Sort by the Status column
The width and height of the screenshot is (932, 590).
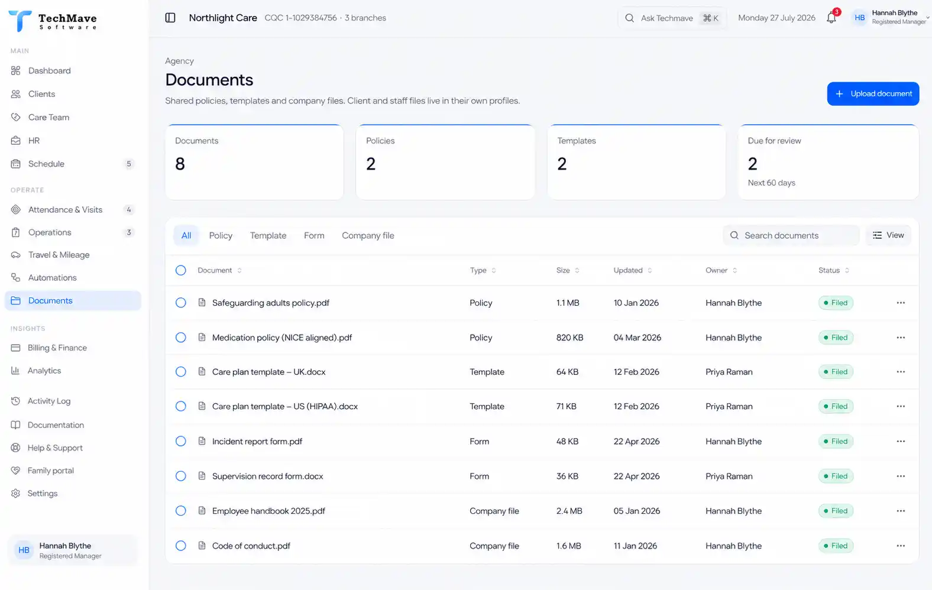[x=834, y=270]
